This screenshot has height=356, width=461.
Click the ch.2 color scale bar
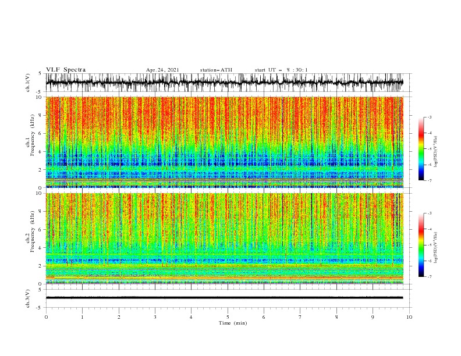[x=421, y=245]
